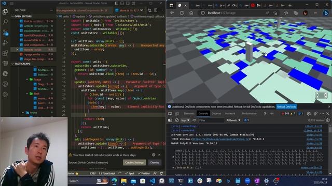This screenshot has height=186, width=332.
Task: Go back in the Edge browser
Action: pyautogui.click(x=172, y=13)
